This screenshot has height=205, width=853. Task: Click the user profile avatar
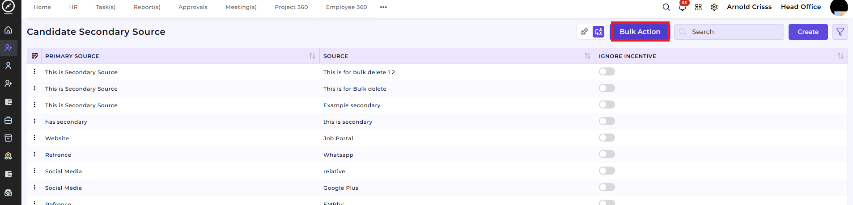tap(839, 7)
